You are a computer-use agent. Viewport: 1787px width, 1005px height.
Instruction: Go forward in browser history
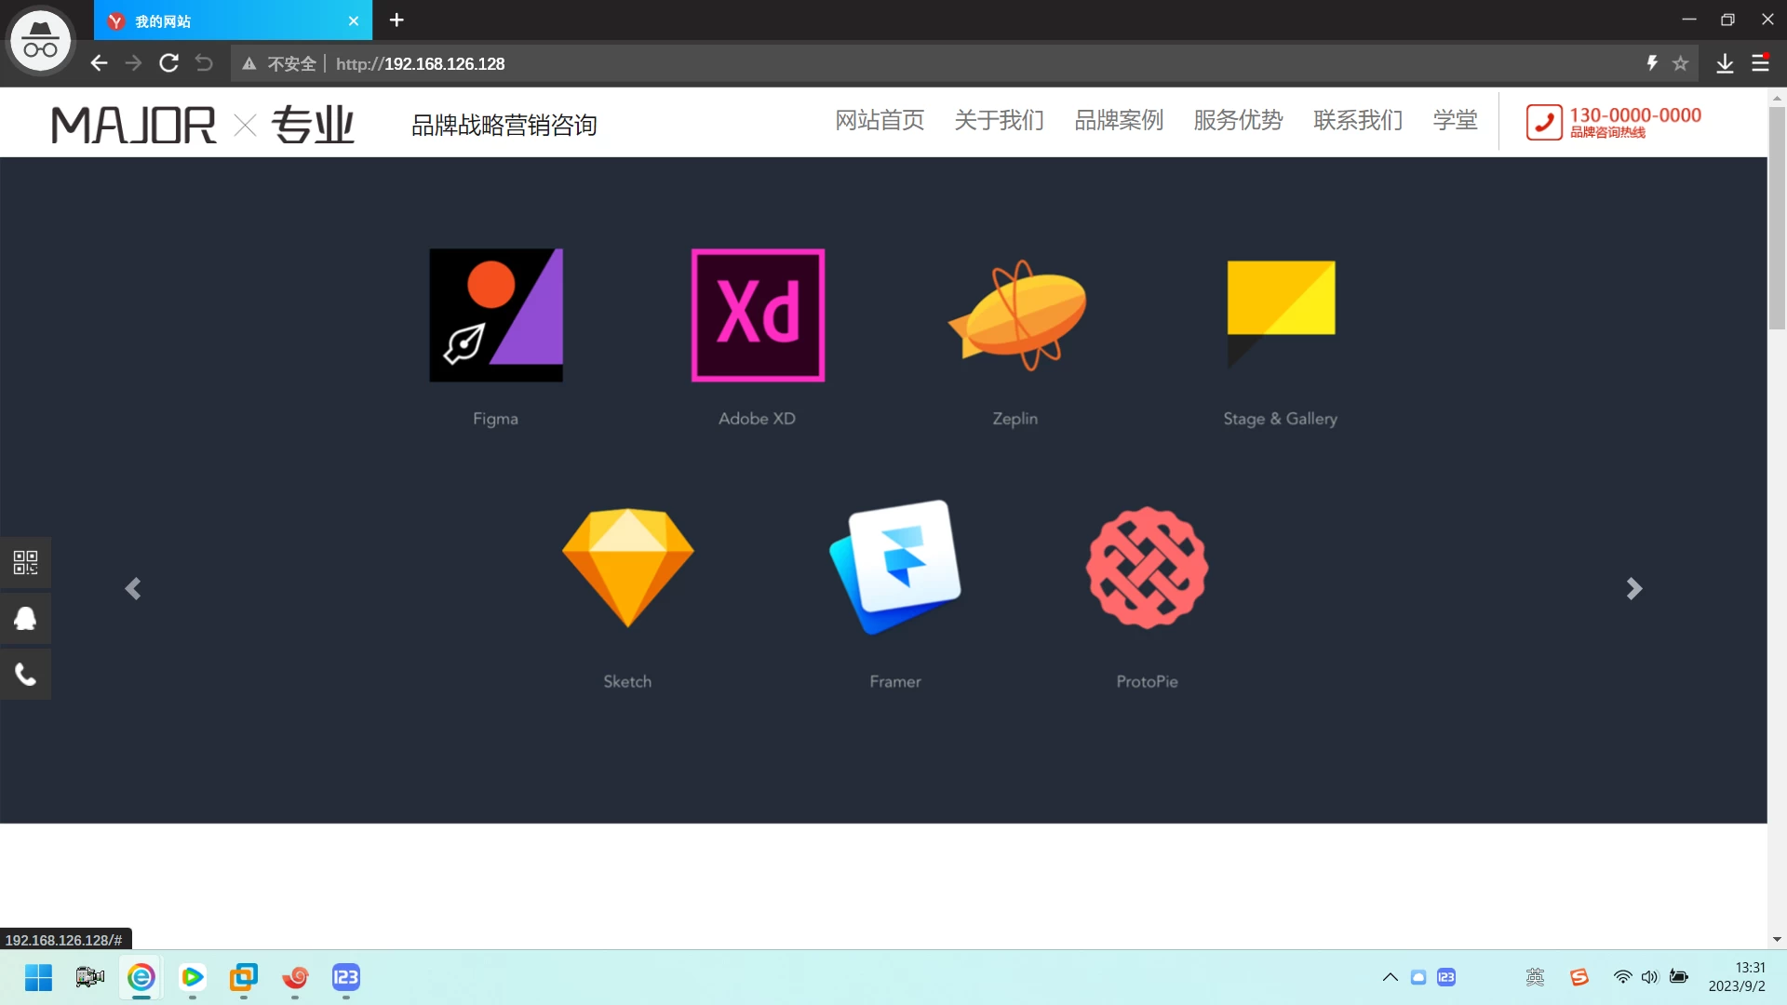pyautogui.click(x=133, y=63)
